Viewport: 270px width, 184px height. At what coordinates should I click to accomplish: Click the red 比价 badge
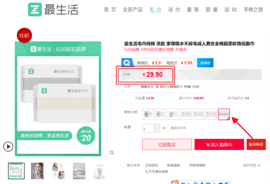(24, 35)
